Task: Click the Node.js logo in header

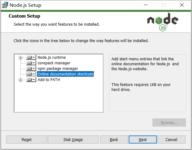Action: [x=163, y=22]
